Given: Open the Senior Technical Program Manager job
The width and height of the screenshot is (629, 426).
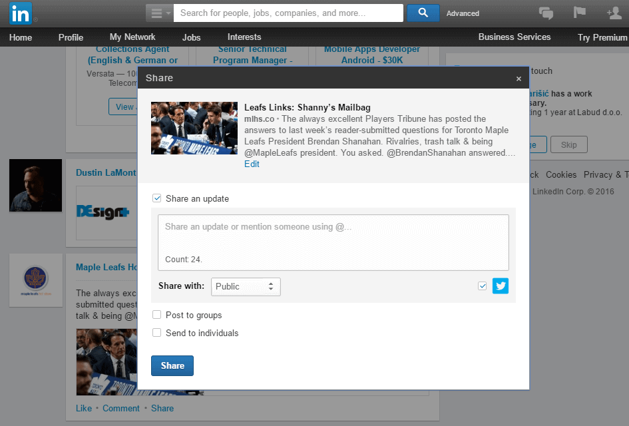Looking at the screenshot, I should point(253,55).
